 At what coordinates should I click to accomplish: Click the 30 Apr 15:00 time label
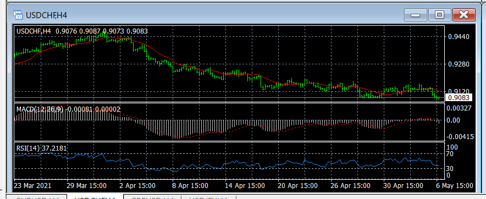pos(402,185)
